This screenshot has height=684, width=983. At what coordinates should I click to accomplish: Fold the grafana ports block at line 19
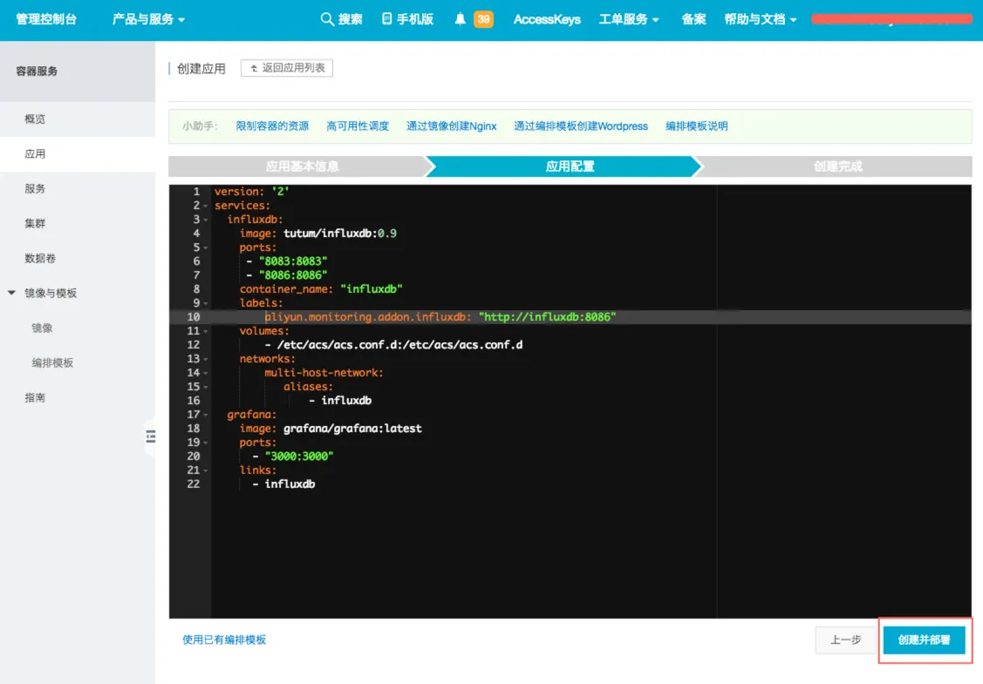(x=205, y=443)
